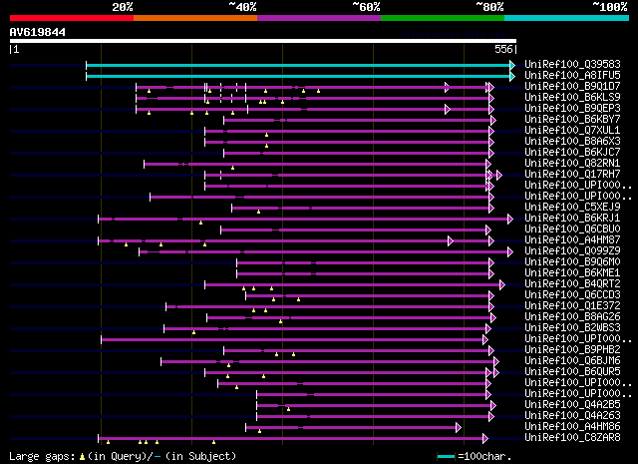Select the UniRef100_B9PHB2 subject name
Screen dimensions: 638x464
pos(572,350)
